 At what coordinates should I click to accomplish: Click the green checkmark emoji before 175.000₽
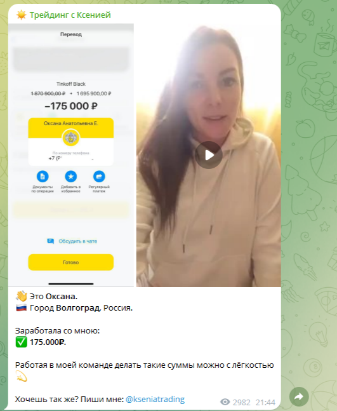tap(21, 342)
